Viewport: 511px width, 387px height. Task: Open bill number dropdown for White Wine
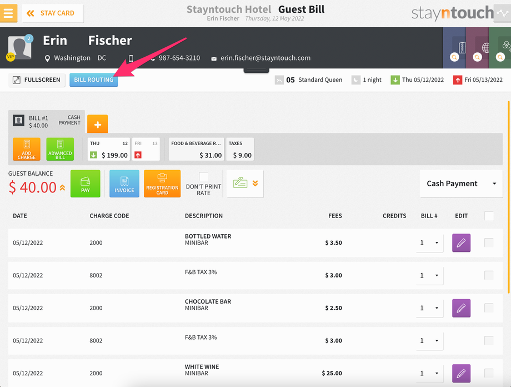[x=429, y=373]
